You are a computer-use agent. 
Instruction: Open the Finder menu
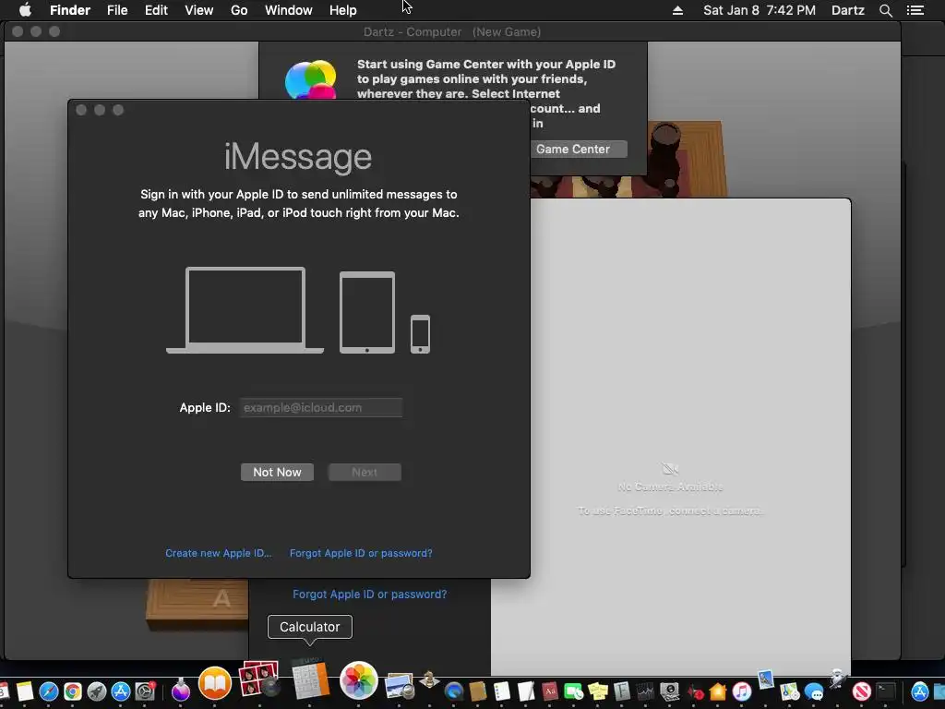(70, 10)
